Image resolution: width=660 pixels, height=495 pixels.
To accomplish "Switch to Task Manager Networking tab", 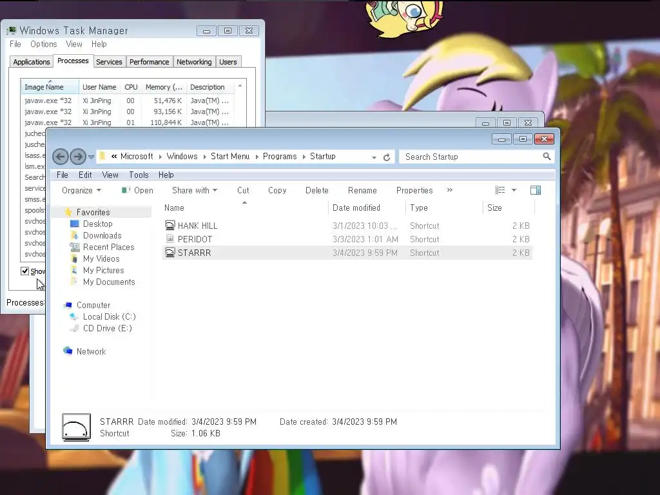I will pos(194,62).
